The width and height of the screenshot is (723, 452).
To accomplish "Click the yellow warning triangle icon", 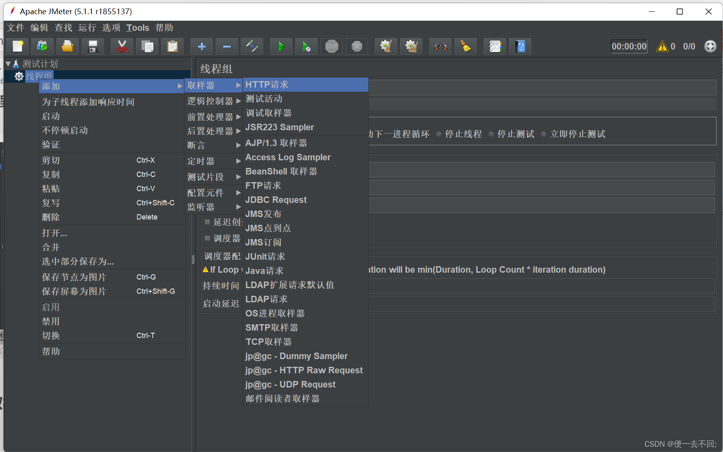I will click(x=662, y=46).
